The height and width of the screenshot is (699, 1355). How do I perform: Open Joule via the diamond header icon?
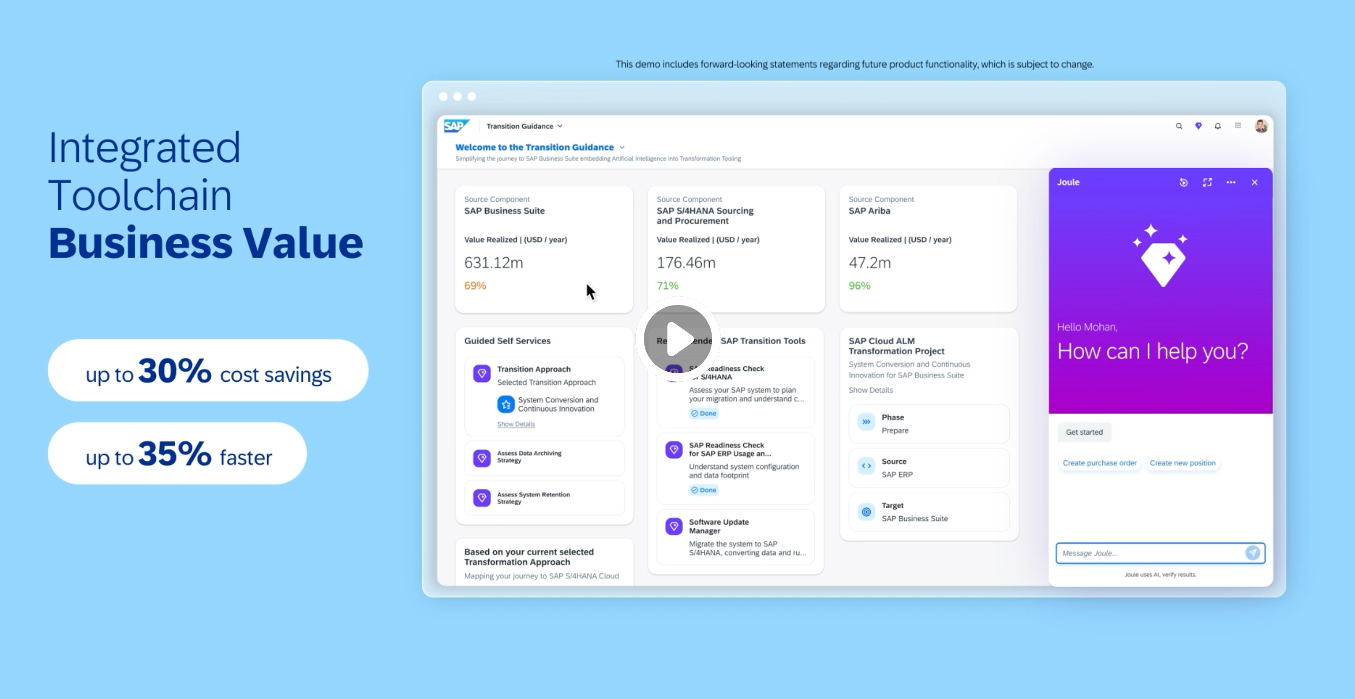pos(1198,126)
